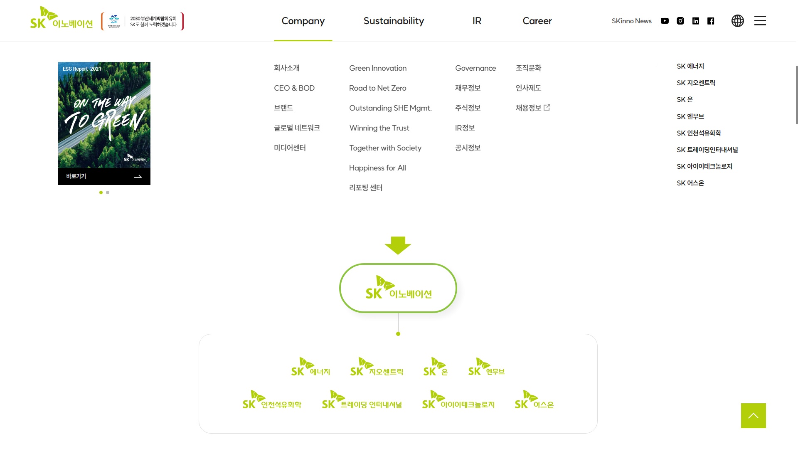The image size is (798, 449).
Task: Open the LinkedIn social icon
Action: click(x=696, y=21)
